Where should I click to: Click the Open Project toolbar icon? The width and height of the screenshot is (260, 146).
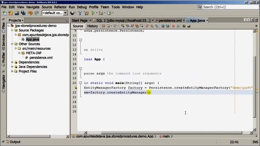coord(17,13)
